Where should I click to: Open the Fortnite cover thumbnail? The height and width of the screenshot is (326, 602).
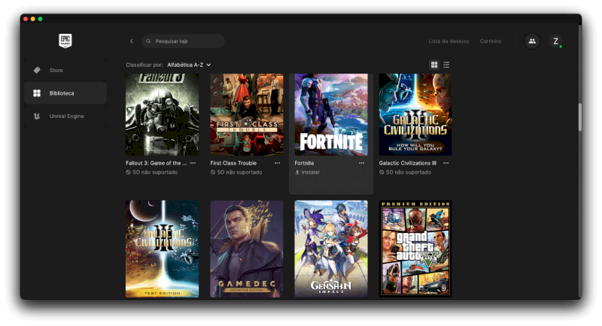pos(331,114)
